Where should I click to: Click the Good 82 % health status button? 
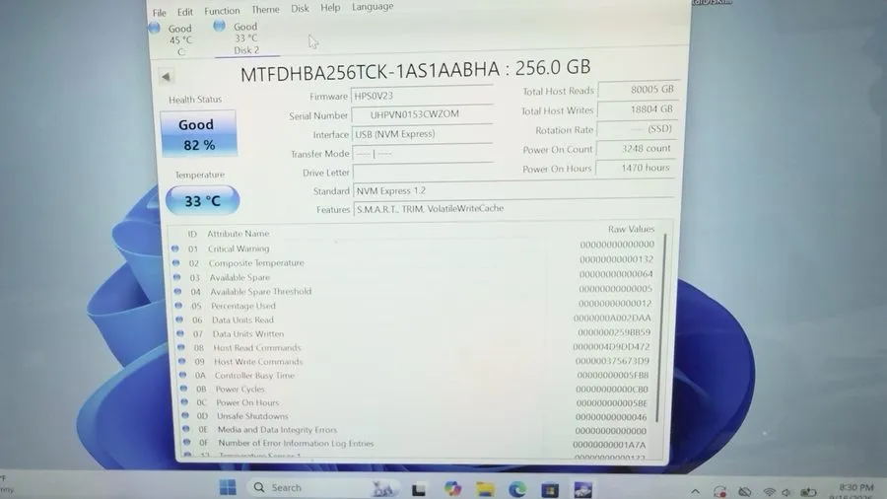click(197, 134)
